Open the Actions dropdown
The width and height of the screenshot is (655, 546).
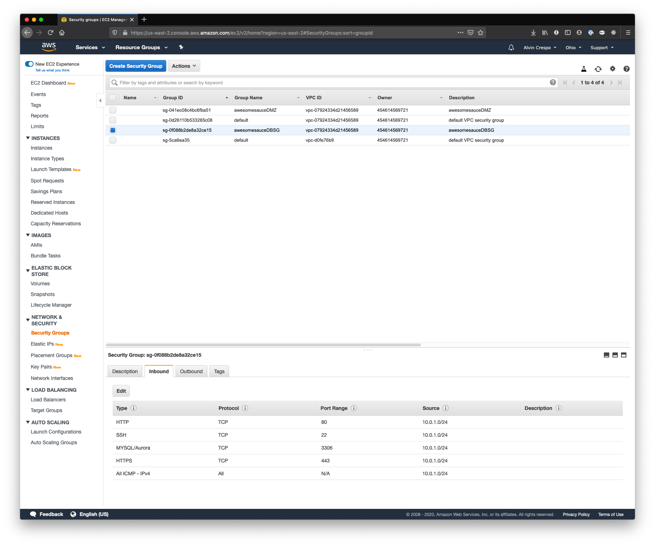[184, 66]
